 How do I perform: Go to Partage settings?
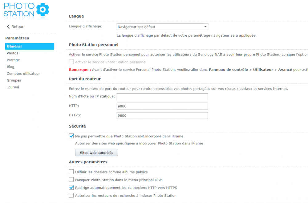point(13,60)
